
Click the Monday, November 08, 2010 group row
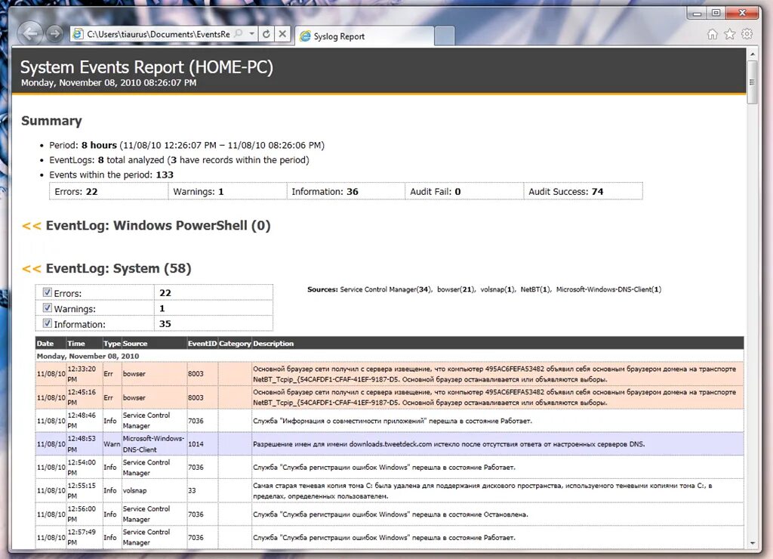point(390,356)
